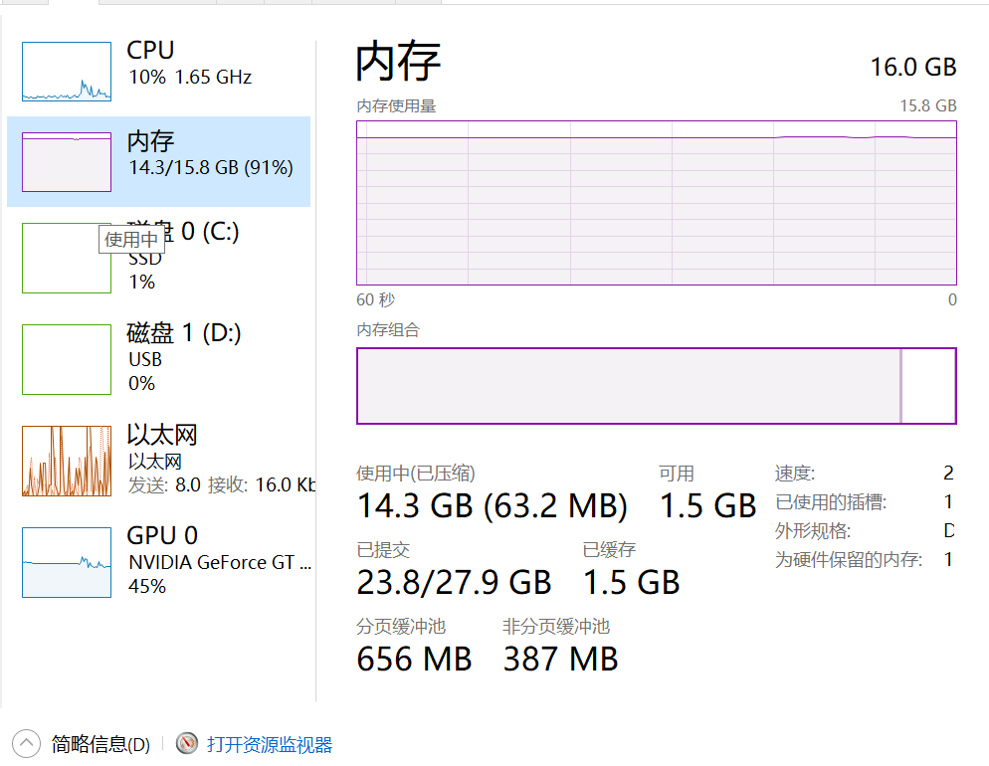Select the 以太网 send/receive entry text

tap(222, 484)
